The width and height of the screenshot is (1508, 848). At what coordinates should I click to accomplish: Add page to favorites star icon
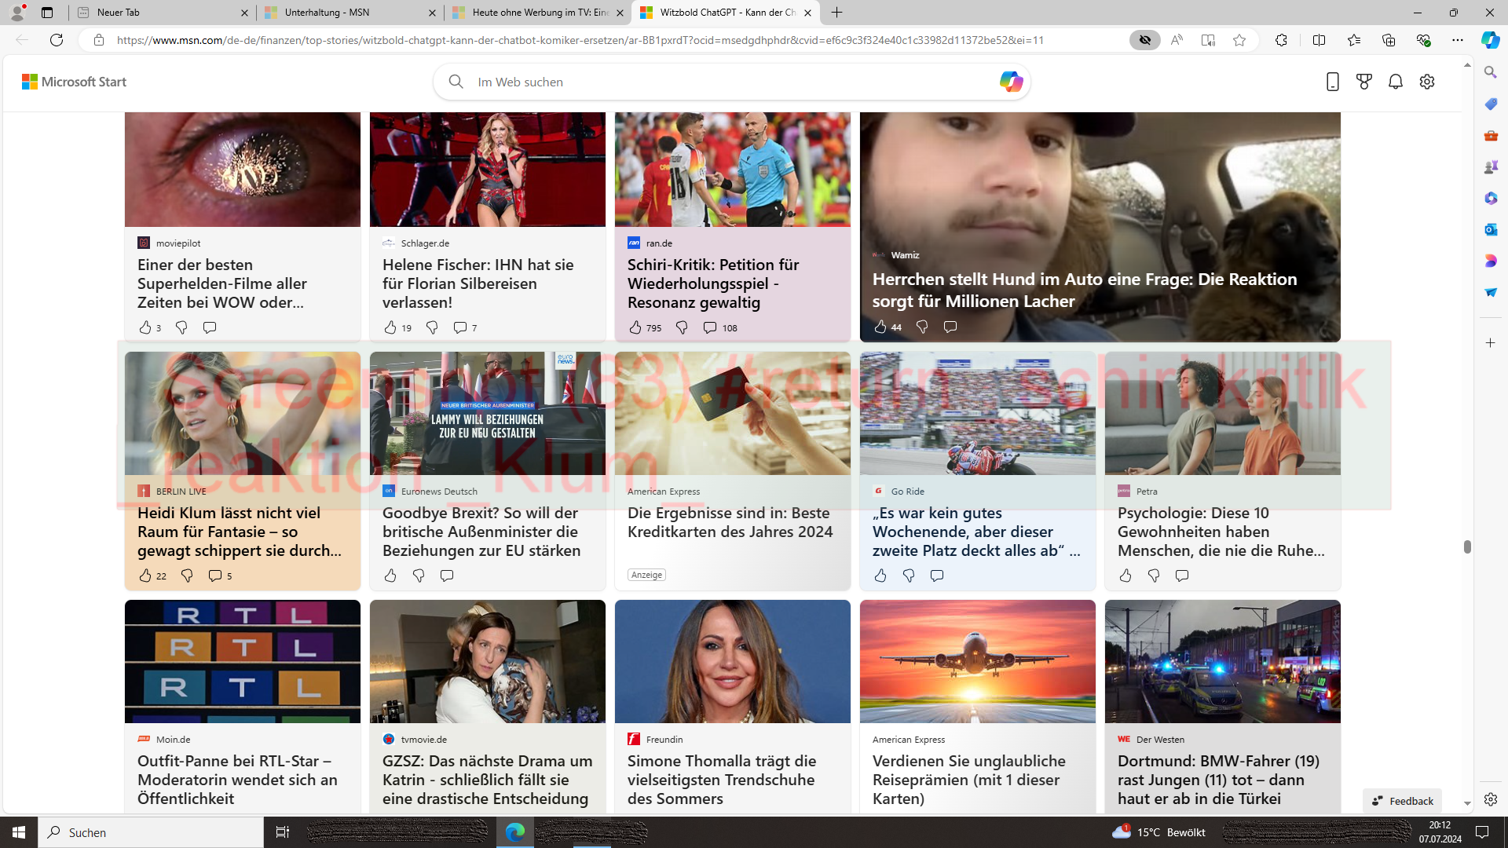tap(1239, 40)
